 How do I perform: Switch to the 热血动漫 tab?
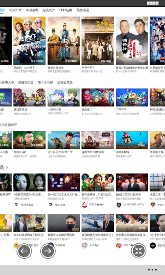click(83, 10)
